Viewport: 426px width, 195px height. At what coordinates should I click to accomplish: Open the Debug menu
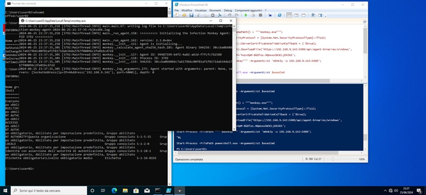pyautogui.click(x=228, y=10)
